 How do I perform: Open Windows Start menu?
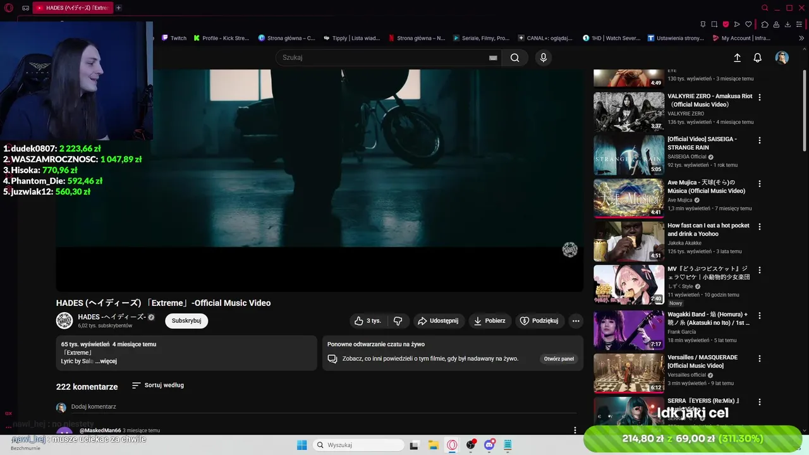click(301, 445)
